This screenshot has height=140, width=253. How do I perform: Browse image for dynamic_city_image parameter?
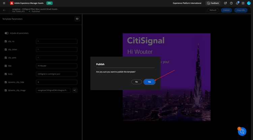click(x=75, y=90)
